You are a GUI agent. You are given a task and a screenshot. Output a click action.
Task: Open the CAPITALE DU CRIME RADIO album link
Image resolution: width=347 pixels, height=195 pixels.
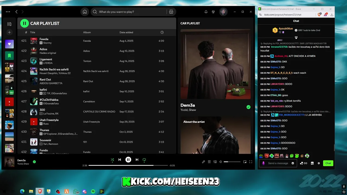99,112
